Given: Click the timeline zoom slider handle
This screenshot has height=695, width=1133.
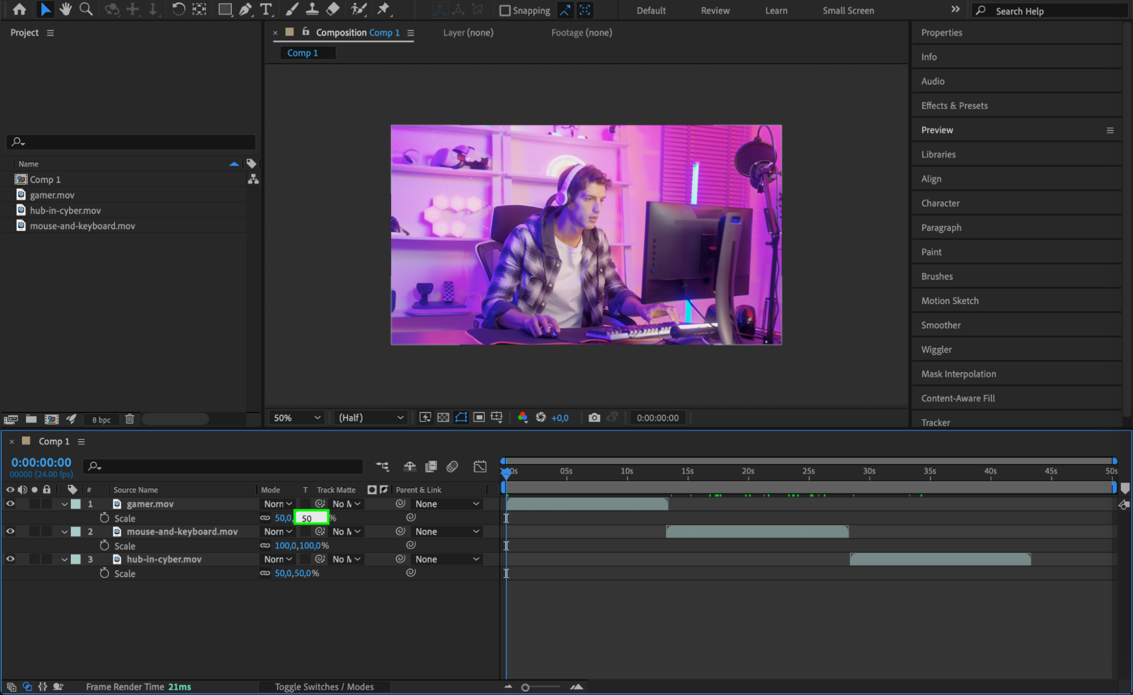Looking at the screenshot, I should [x=525, y=687].
